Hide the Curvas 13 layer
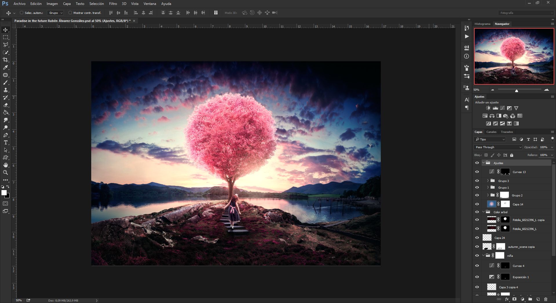Screen dimensions: 556x303 pos(477,171)
